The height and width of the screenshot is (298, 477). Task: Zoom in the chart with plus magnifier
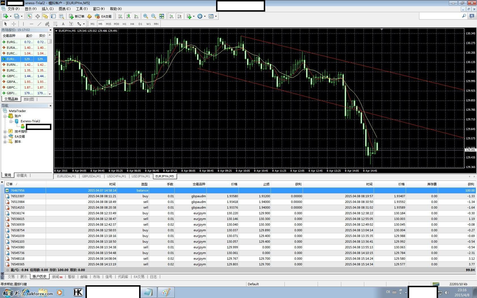click(x=146, y=16)
